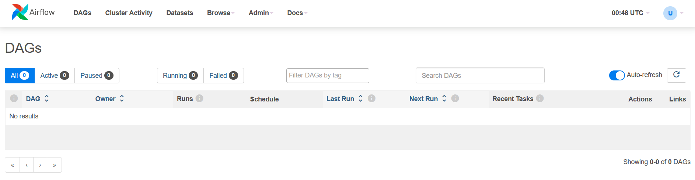Show only Paused DAGs filter
The image size is (695, 180).
click(x=97, y=76)
